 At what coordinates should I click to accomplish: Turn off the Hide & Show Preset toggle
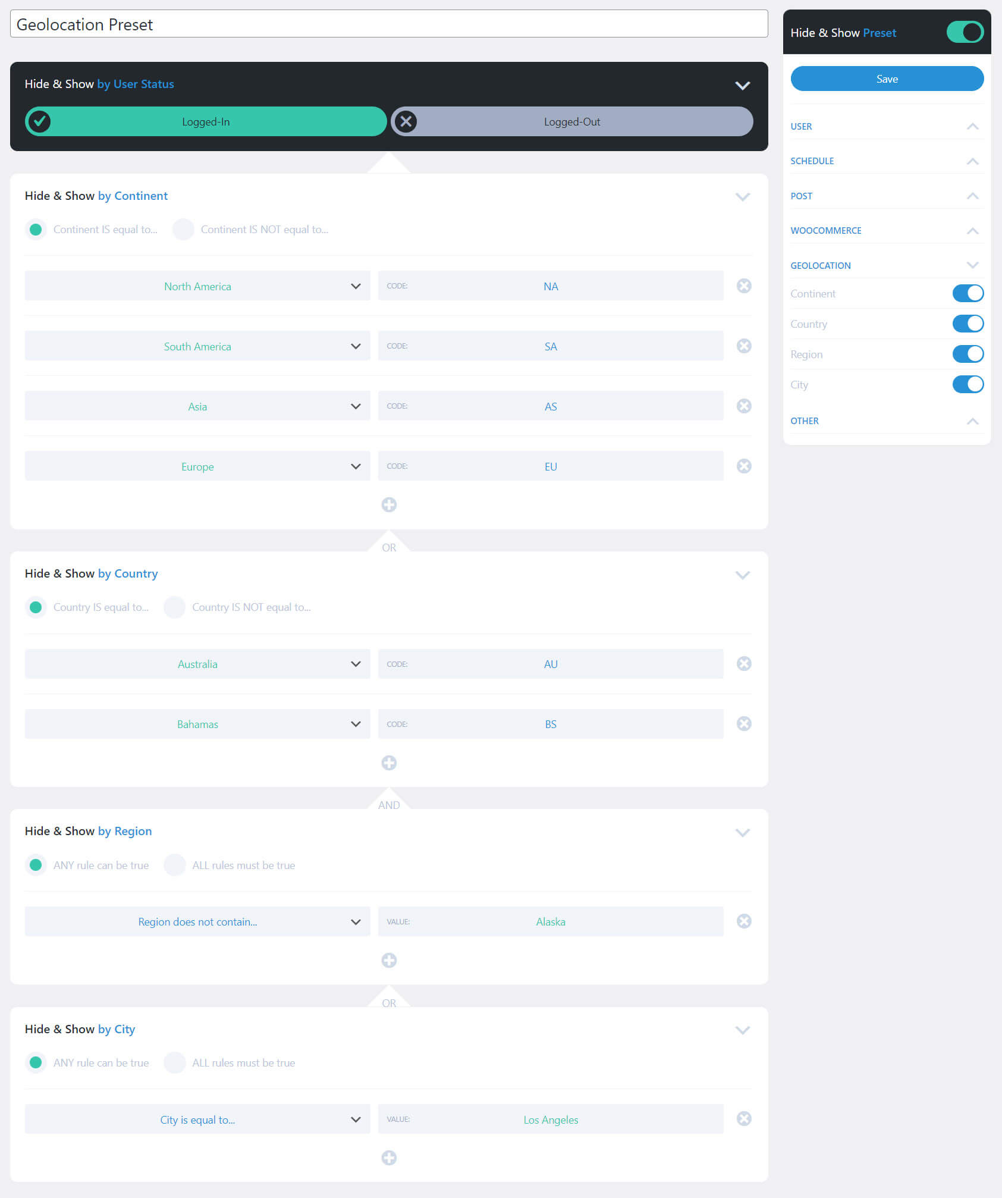tap(963, 32)
